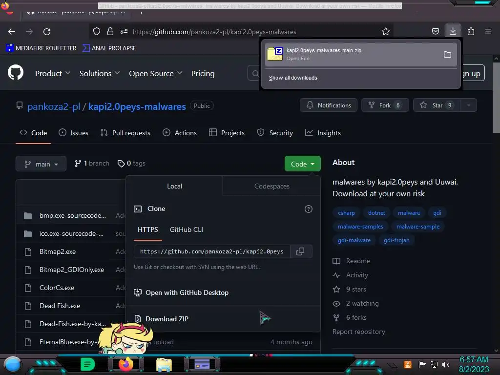Open the ColorCs.exe file
This screenshot has width=500, height=375.
pyautogui.click(x=57, y=288)
